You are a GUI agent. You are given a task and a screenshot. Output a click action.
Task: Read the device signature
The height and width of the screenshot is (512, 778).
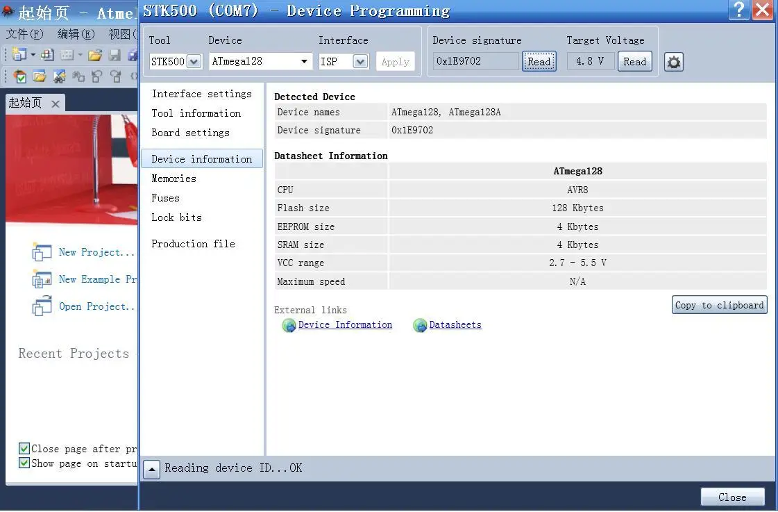(539, 62)
